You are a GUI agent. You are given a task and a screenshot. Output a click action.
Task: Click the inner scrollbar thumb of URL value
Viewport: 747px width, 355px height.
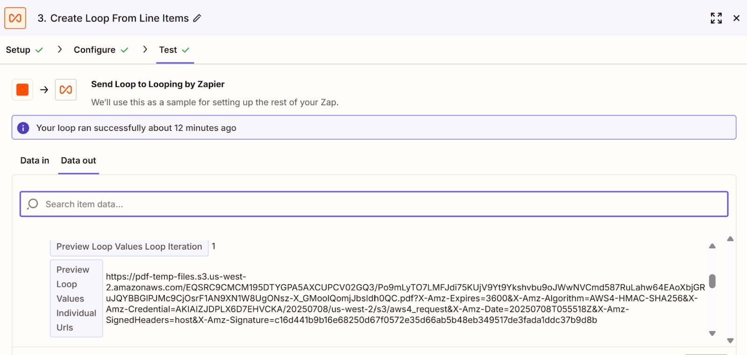(712, 281)
